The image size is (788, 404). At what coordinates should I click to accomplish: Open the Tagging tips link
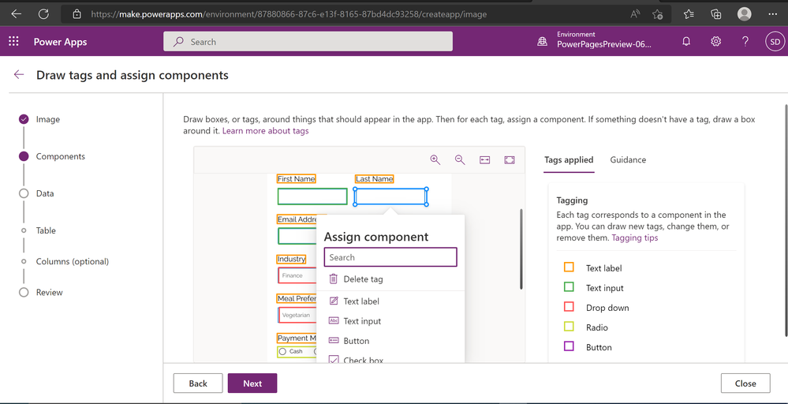pos(635,238)
